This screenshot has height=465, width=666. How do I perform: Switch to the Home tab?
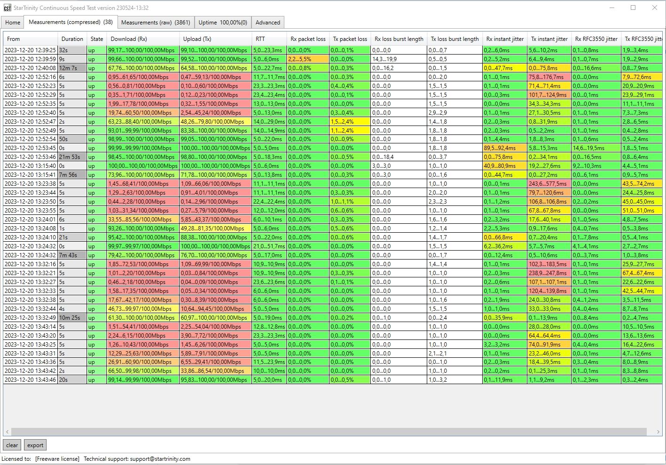pyautogui.click(x=13, y=23)
